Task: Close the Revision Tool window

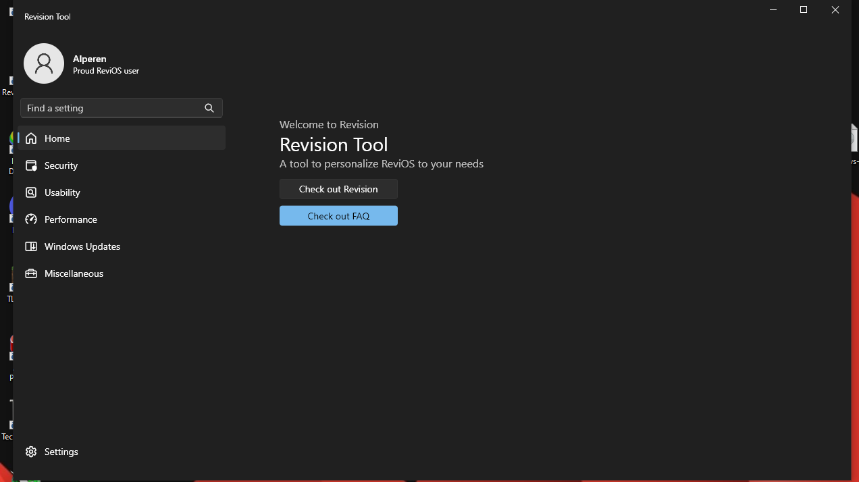Action: click(x=835, y=9)
